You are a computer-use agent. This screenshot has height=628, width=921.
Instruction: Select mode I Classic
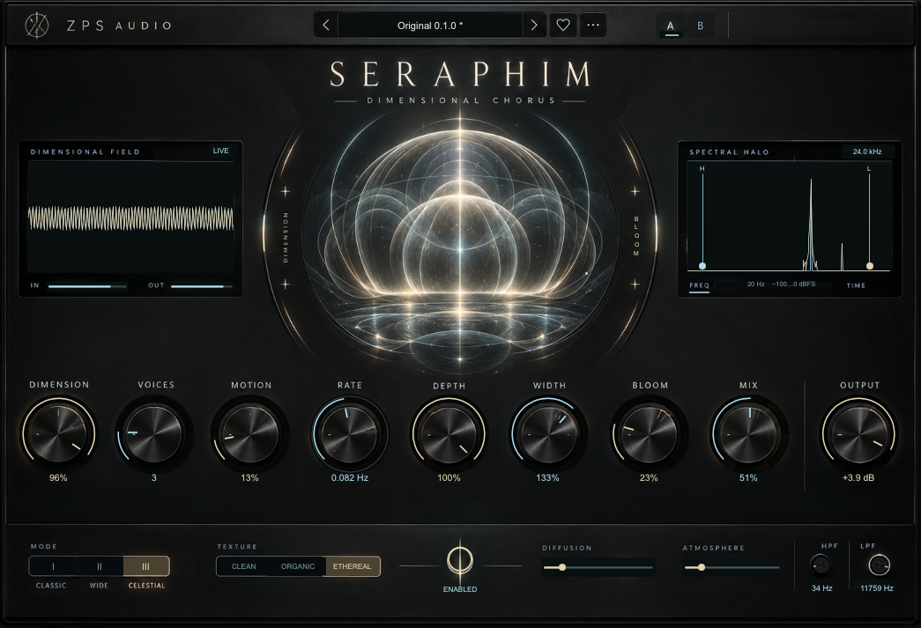(x=53, y=566)
